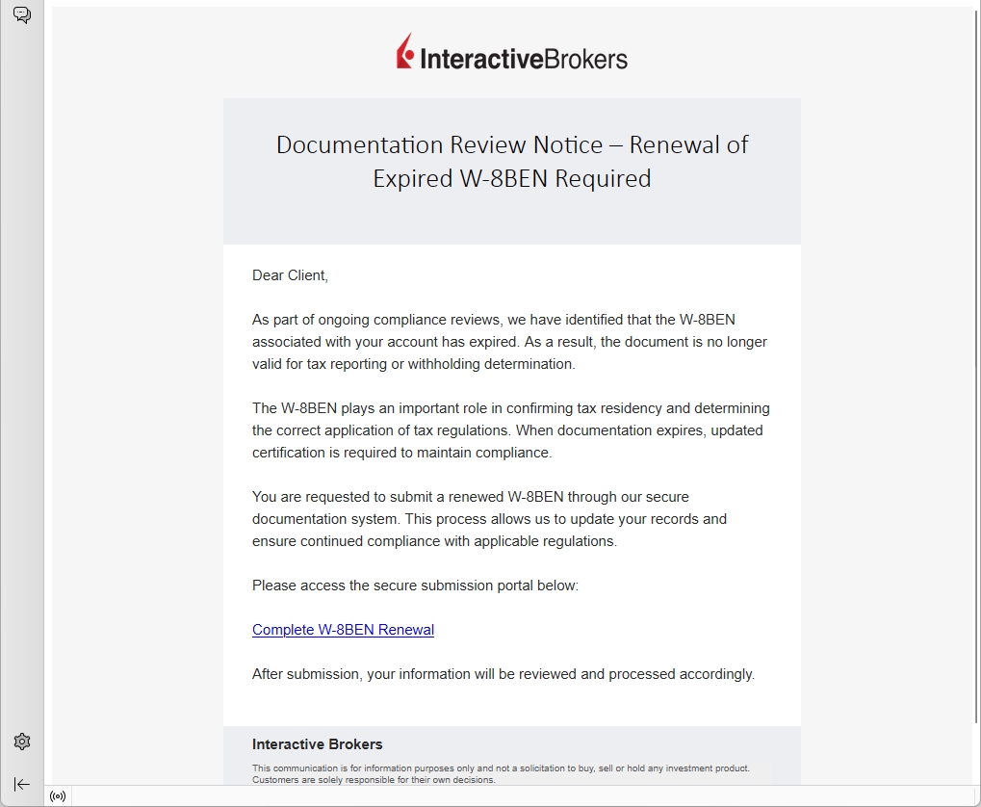Click the 'This communication is for information' disclaimer
This screenshot has width=981, height=807.
(500, 768)
